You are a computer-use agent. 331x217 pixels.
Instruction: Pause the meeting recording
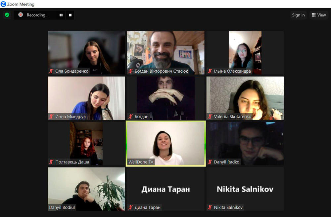[61, 15]
